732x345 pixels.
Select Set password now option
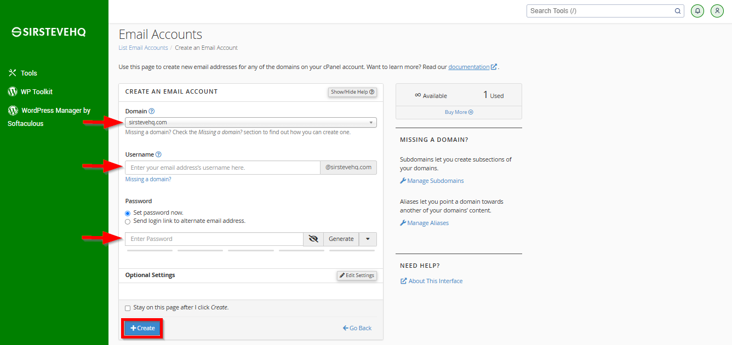click(128, 213)
